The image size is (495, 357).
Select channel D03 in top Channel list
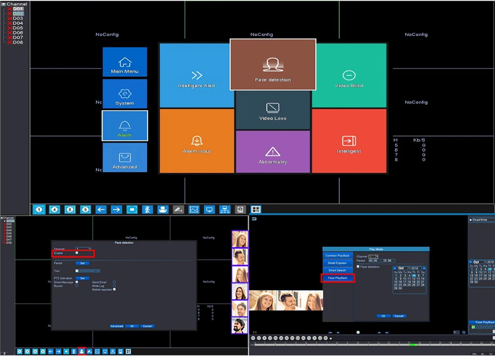[18, 18]
